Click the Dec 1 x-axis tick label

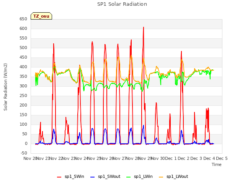pyautogui.click(x=171, y=158)
